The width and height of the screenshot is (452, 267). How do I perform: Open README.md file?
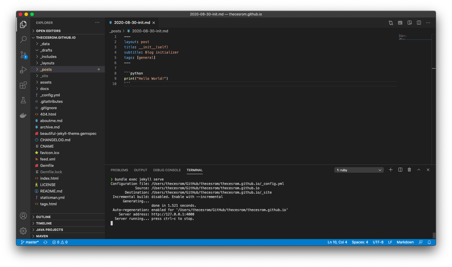point(68,191)
